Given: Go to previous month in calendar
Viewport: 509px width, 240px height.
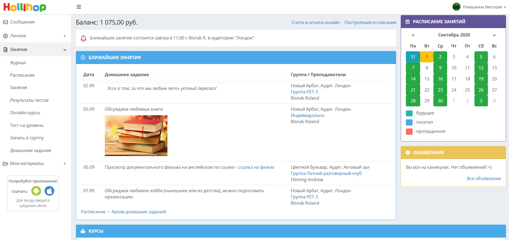Looking at the screenshot, I should pos(413,35).
